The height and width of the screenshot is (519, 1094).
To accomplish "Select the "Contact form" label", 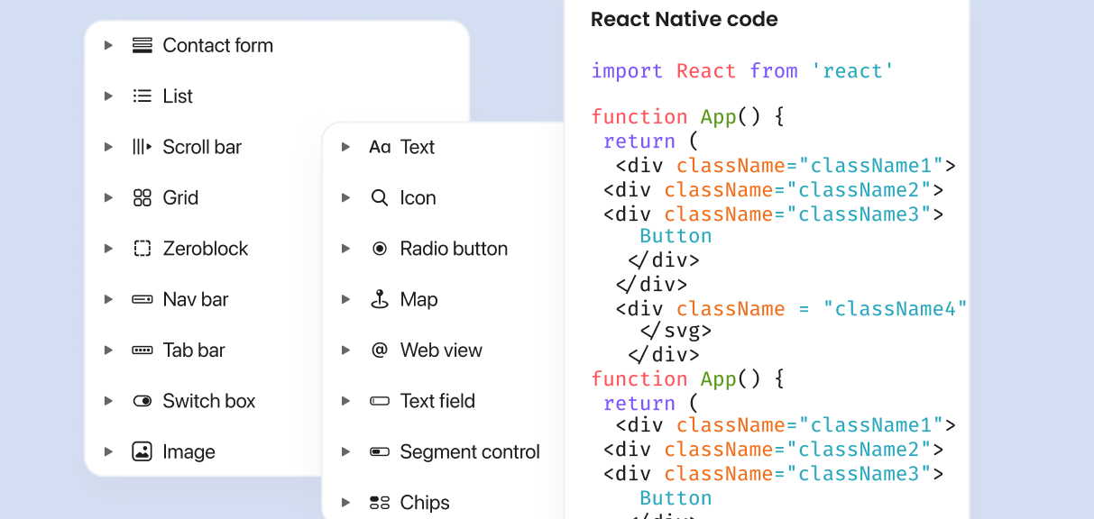I will pyautogui.click(x=217, y=45).
